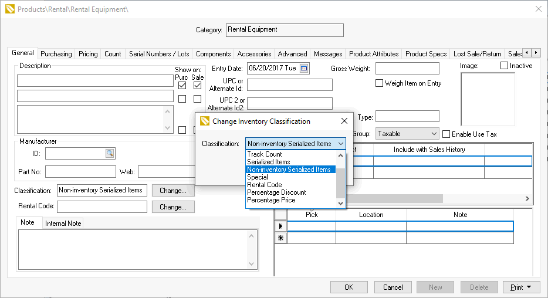Close the Change Inventory Classification dialog
This screenshot has height=298, width=548.
(x=344, y=121)
